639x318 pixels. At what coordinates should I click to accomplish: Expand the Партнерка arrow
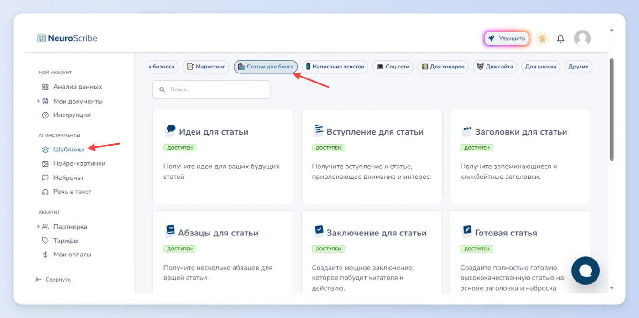pyautogui.click(x=39, y=226)
